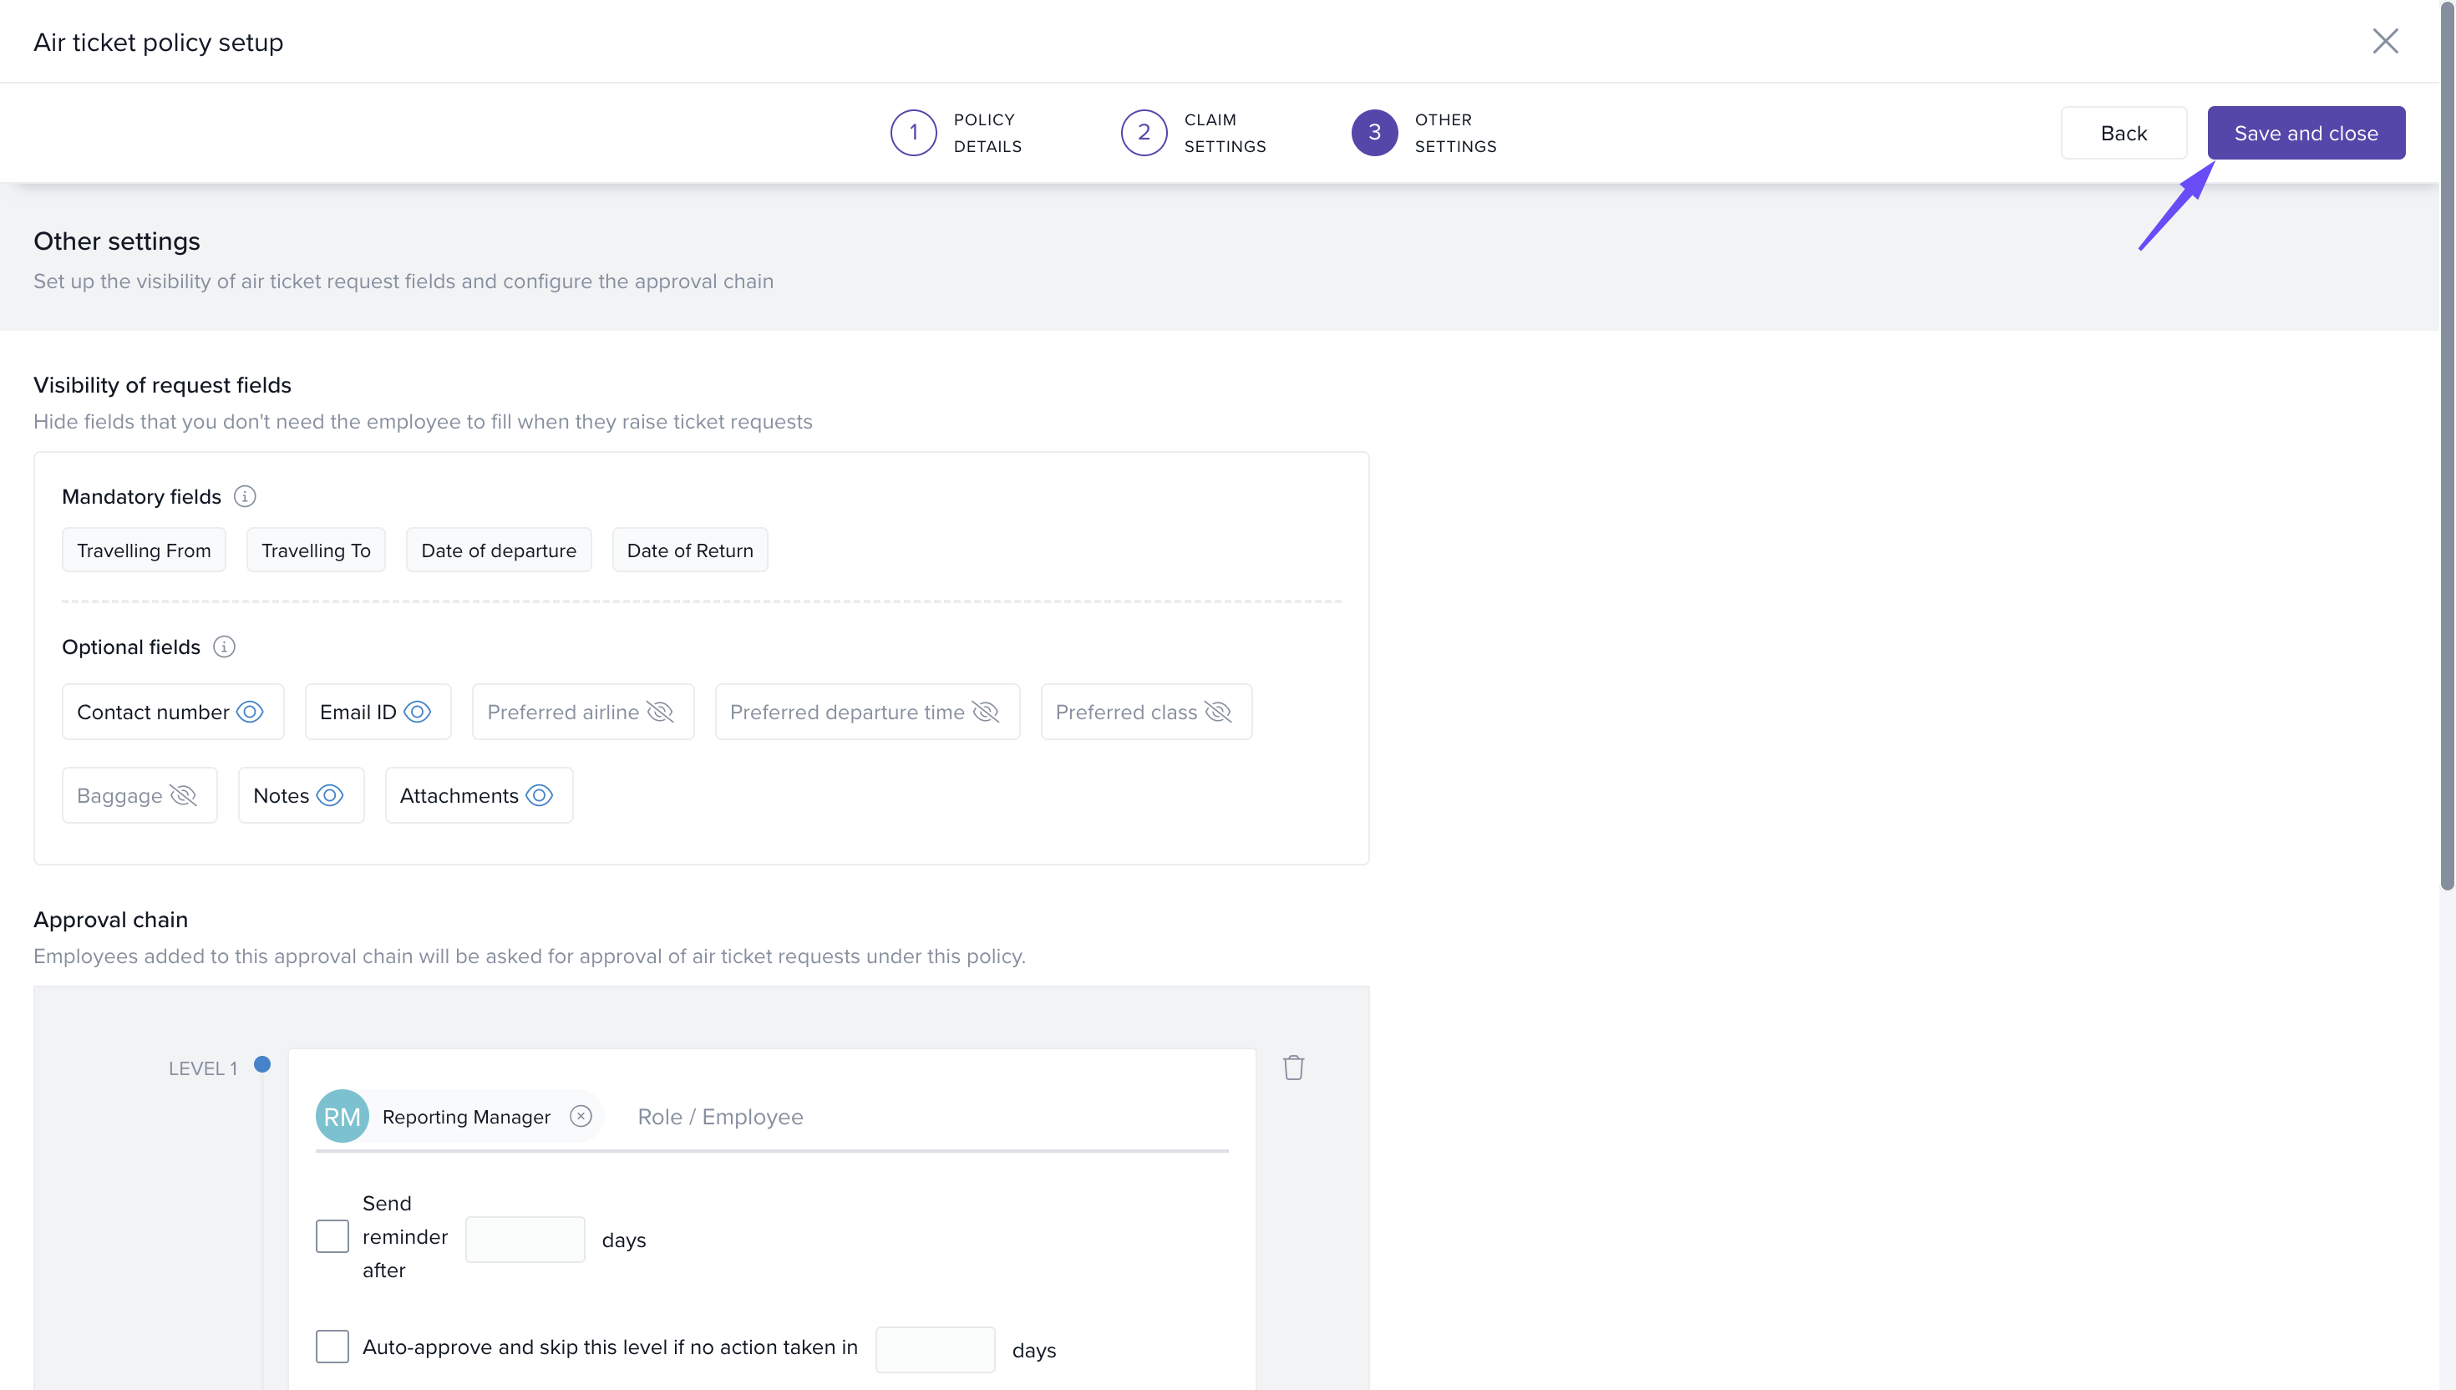
Task: Close the Air ticket policy setup dialog
Action: click(2385, 41)
